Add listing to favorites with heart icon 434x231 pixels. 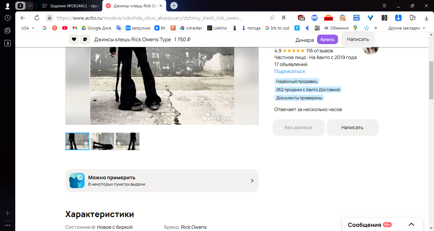point(74,39)
